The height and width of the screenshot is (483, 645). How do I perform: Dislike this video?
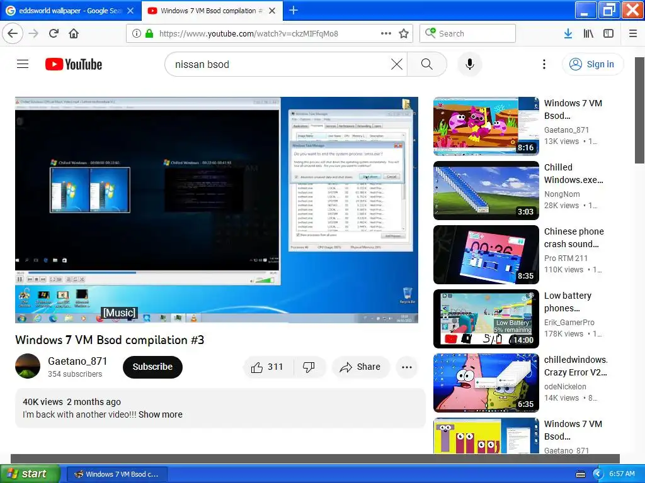click(x=309, y=367)
